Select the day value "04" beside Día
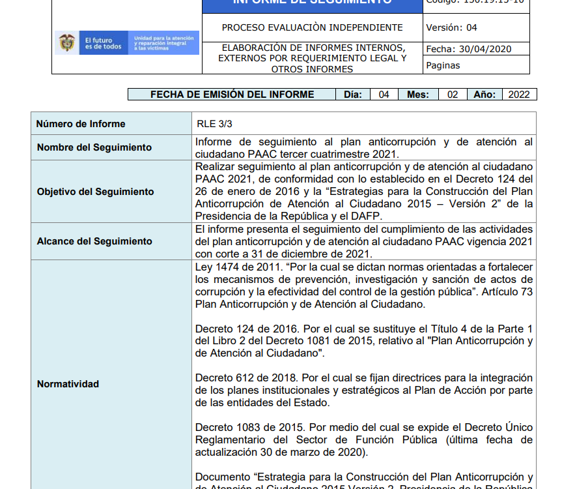This screenshot has height=489, width=562. (384, 95)
